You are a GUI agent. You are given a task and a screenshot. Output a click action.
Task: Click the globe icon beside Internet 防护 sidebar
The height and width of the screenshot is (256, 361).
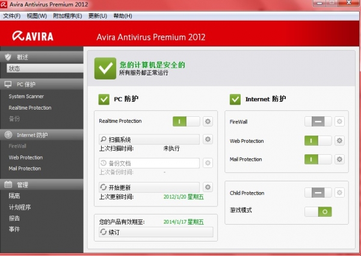click(8, 135)
